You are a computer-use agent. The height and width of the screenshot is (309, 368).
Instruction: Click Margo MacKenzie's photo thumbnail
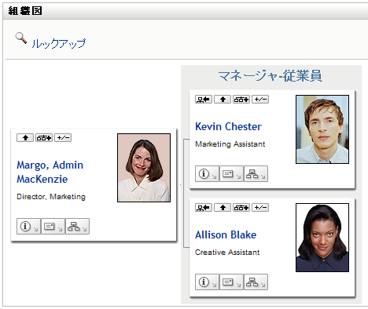tap(144, 168)
